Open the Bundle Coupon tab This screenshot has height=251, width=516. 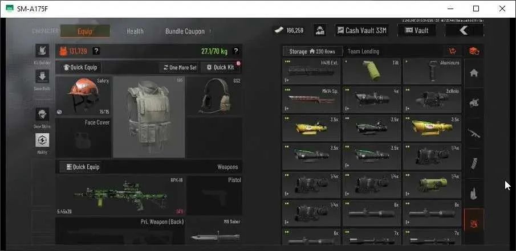pos(185,31)
